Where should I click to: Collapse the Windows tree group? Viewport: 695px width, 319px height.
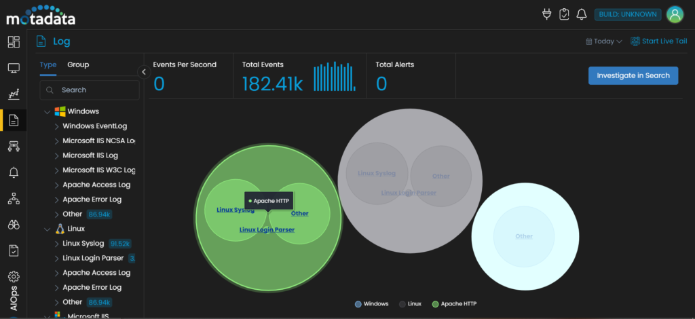[x=47, y=111]
